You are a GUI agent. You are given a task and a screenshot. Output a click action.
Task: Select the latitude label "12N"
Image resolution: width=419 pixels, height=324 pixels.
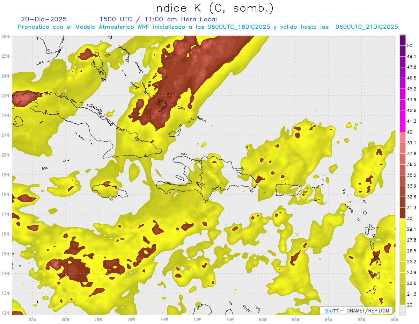tap(5, 313)
